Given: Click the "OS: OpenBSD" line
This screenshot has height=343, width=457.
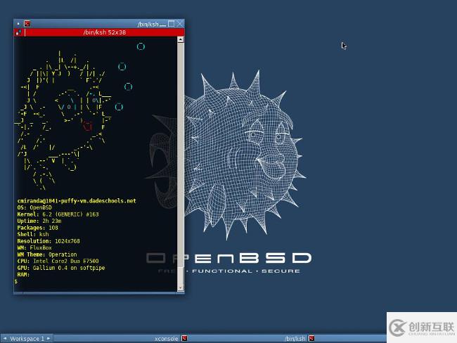Looking at the screenshot, I should point(34,207).
